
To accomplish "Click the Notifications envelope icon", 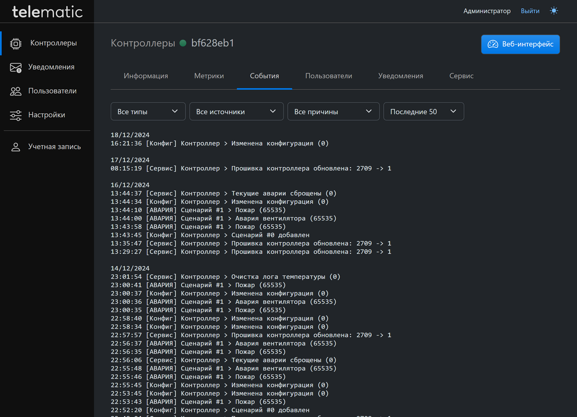I will click(16, 67).
